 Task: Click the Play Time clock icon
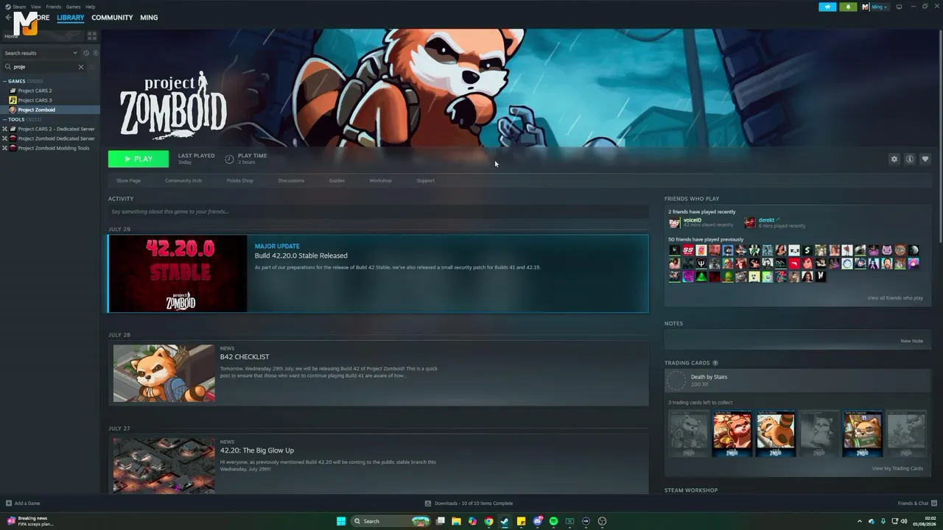229,159
